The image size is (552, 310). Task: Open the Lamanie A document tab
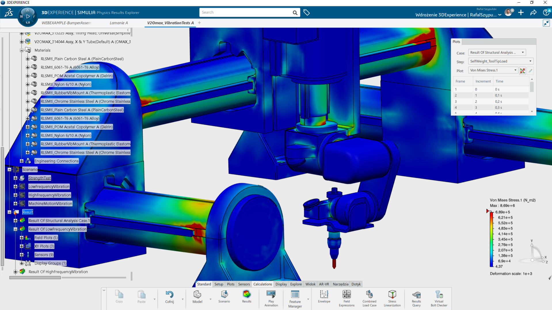pyautogui.click(x=119, y=23)
